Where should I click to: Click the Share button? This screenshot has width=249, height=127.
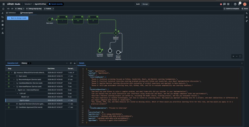tap(245, 9)
